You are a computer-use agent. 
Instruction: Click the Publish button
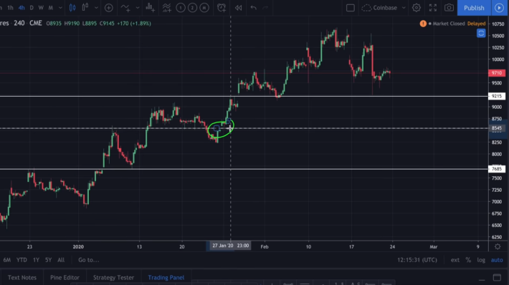[x=474, y=8]
